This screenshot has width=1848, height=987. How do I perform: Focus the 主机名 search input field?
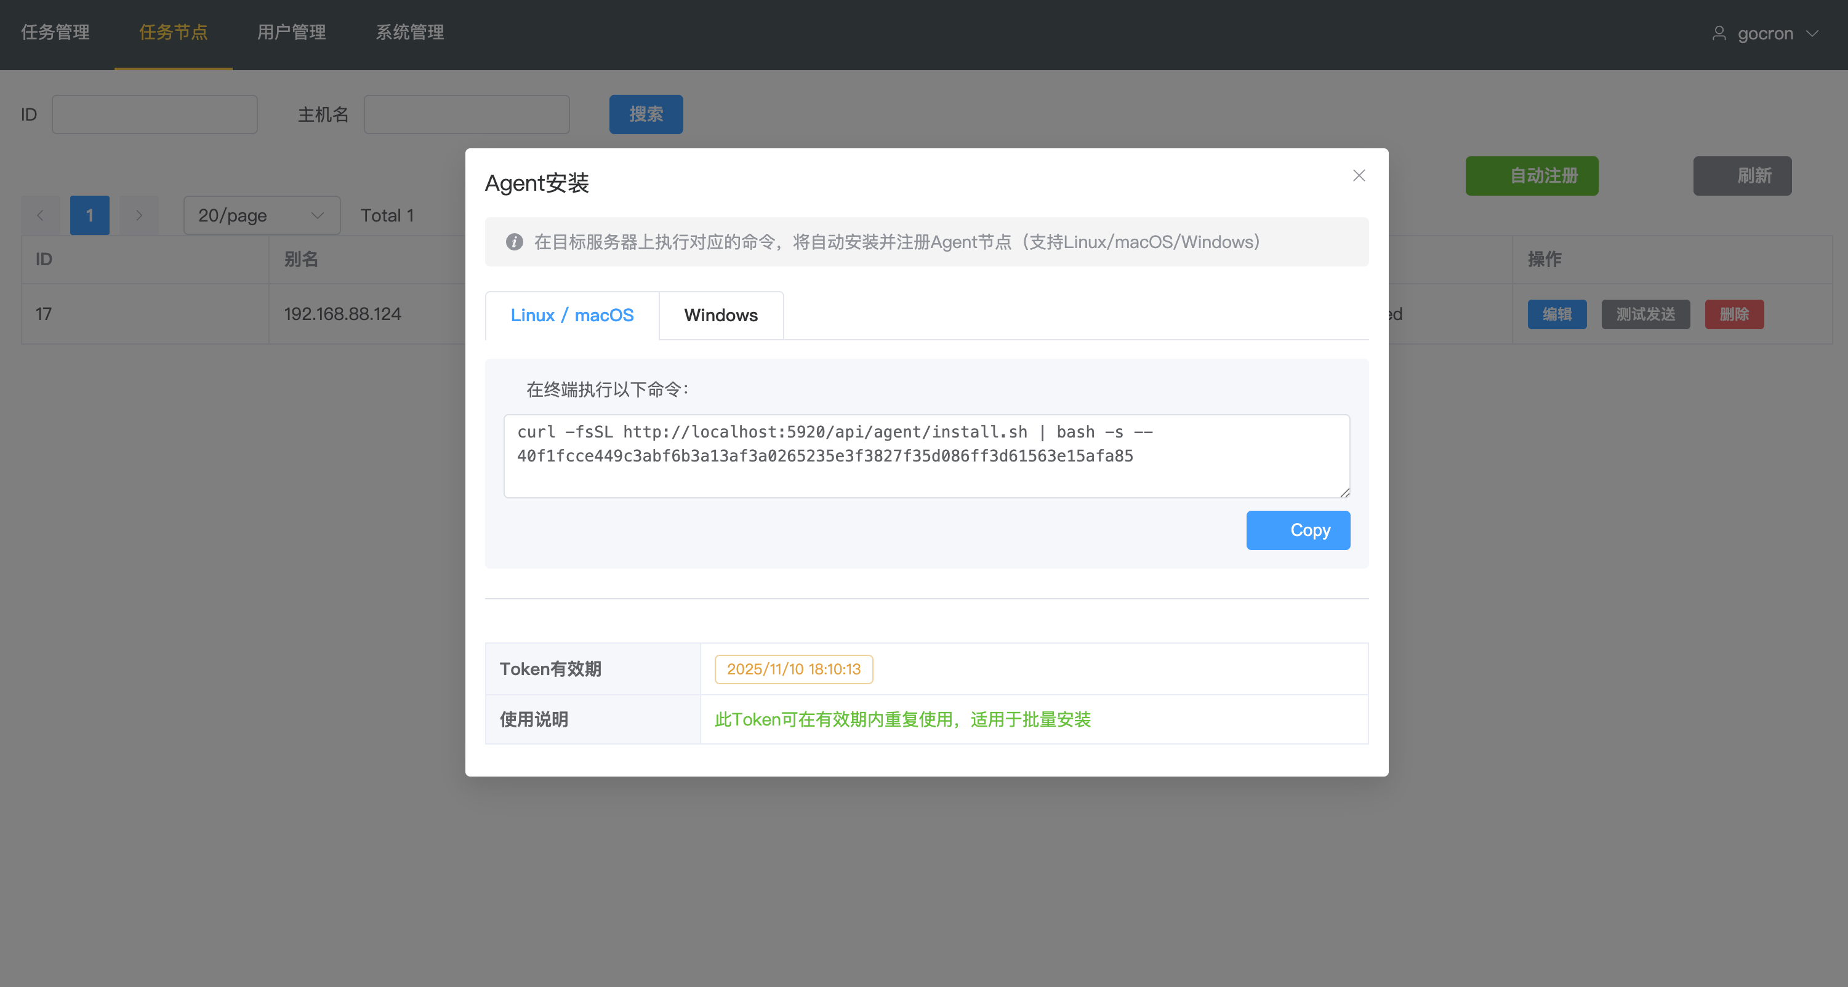tap(466, 114)
